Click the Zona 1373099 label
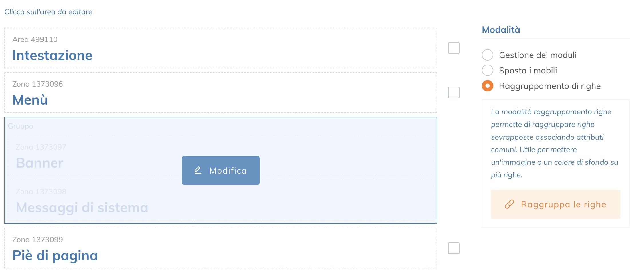This screenshot has height=273, width=635. (38, 240)
